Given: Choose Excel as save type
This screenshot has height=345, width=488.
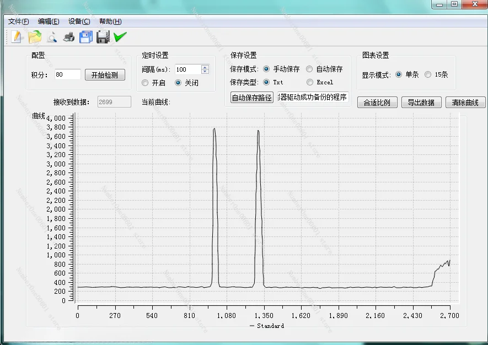Looking at the screenshot, I should 309,82.
